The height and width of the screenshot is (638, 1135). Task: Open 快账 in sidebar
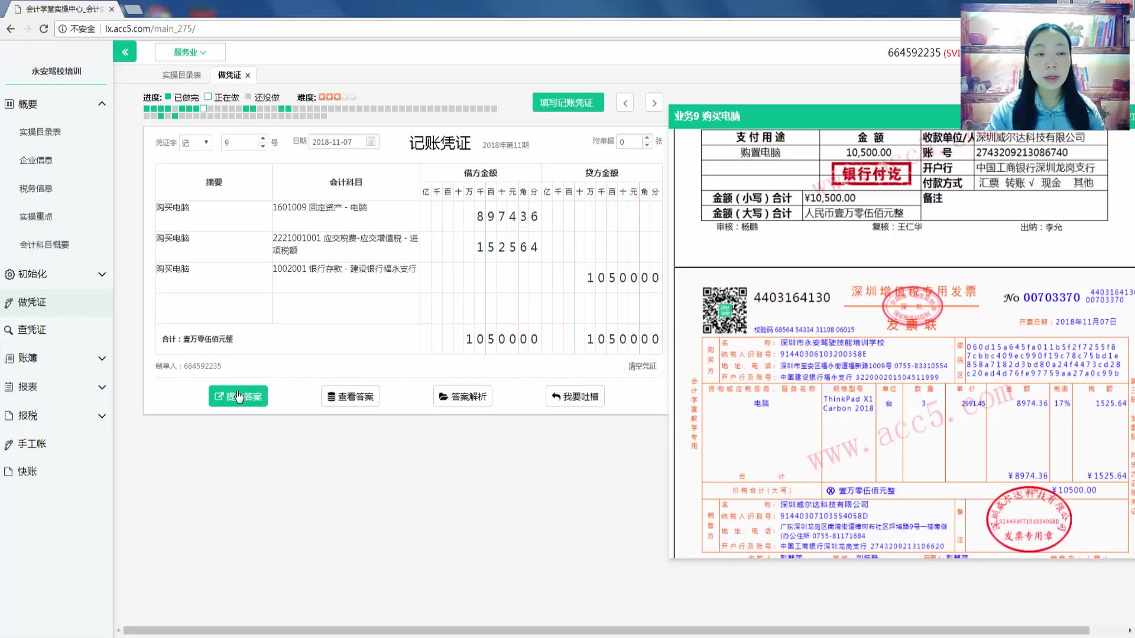27,471
